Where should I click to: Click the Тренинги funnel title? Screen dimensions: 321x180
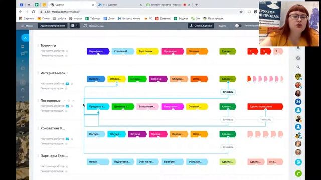pos(48,45)
